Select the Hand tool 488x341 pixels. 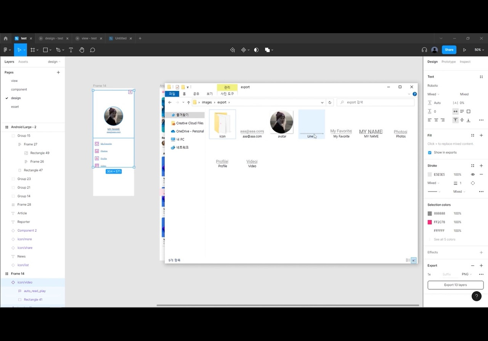[82, 50]
